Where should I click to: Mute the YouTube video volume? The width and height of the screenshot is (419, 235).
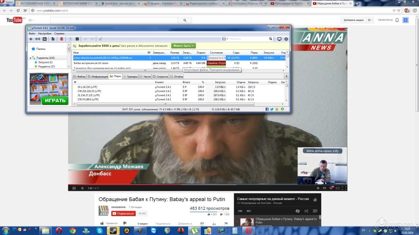pyautogui.click(x=83, y=188)
